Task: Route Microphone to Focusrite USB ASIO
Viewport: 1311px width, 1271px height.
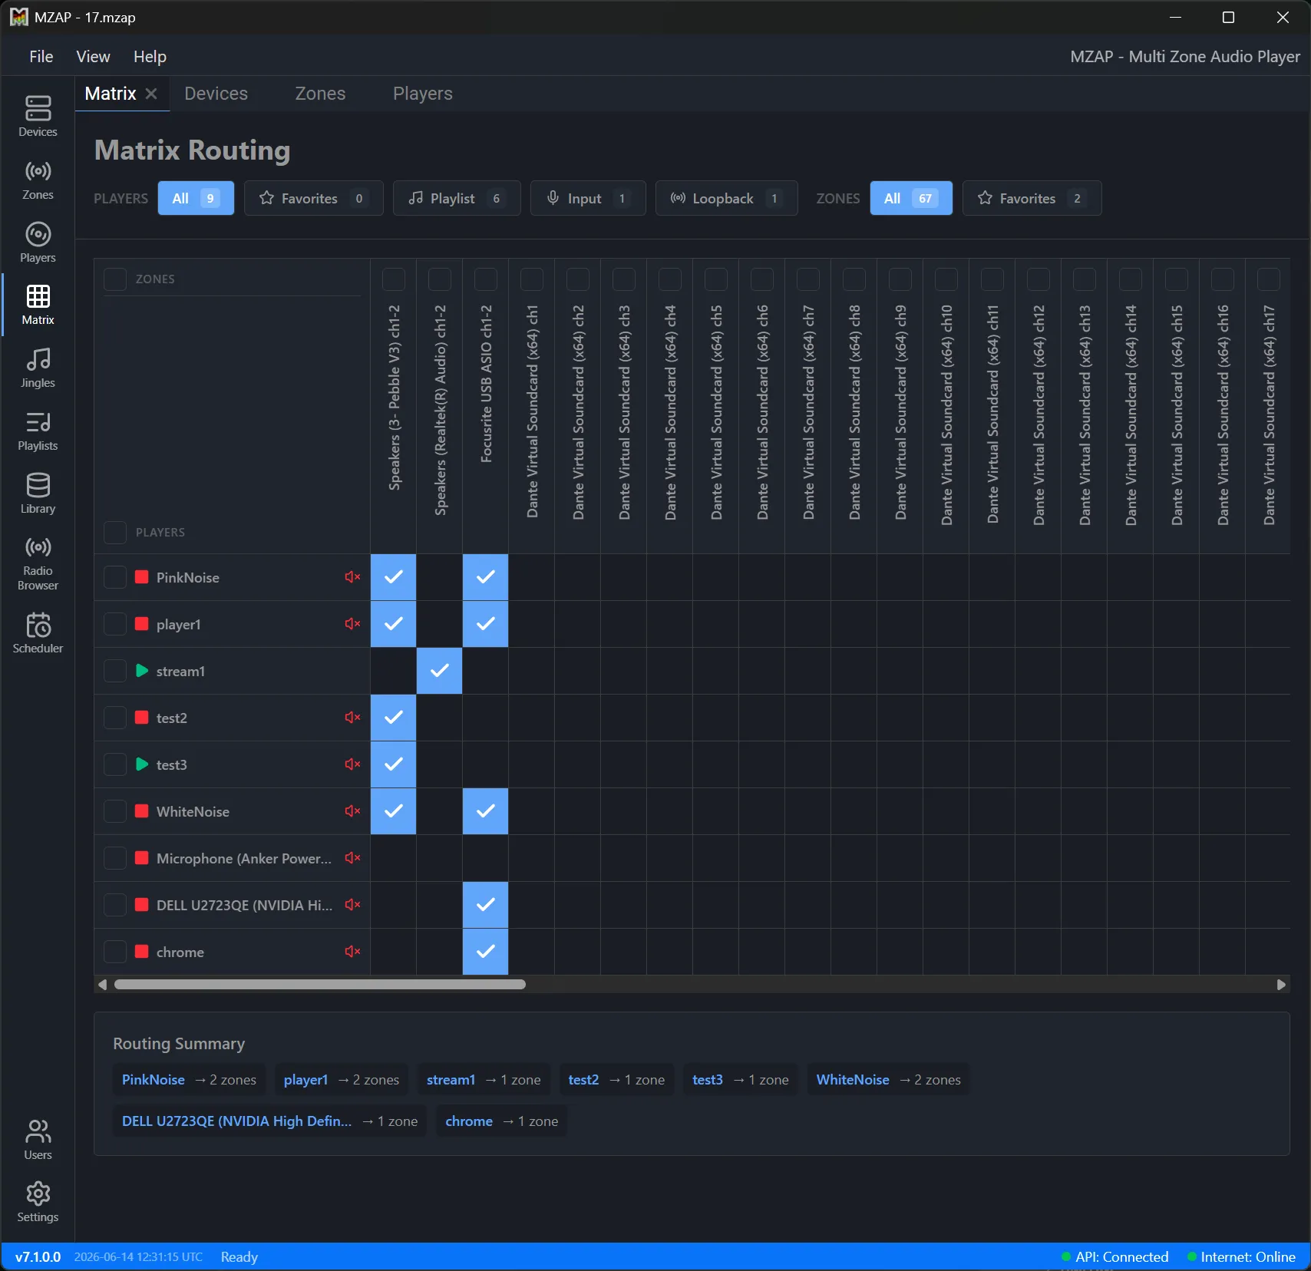Action: 486,858
